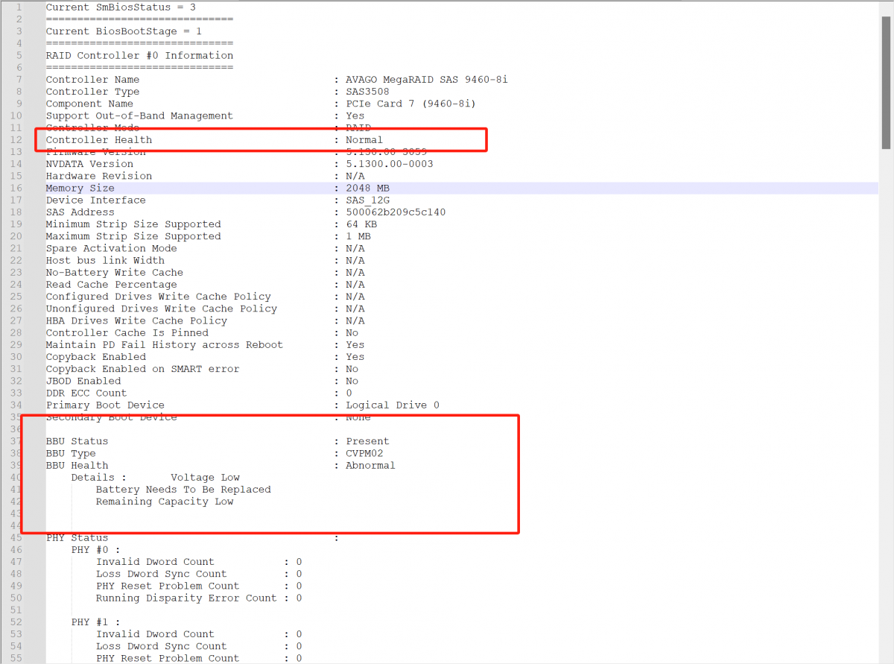Click line number 16 in the gutter

[x=16, y=189]
